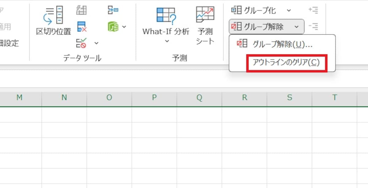
Task: Click the 重複の削除 (Remove Duplicates) icon
Action: [x=81, y=27]
